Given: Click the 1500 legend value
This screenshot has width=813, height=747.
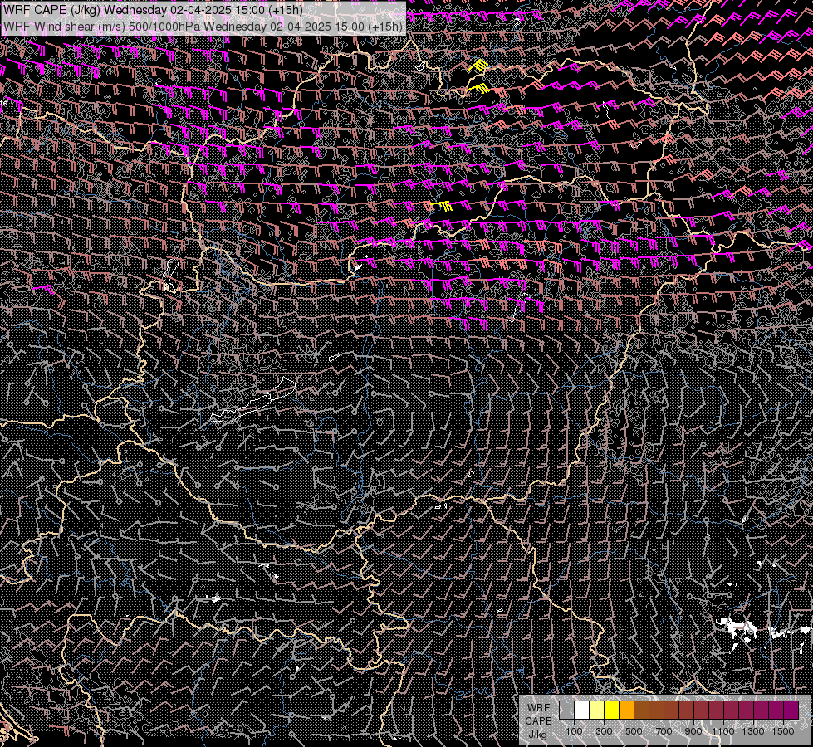Looking at the screenshot, I should pyautogui.click(x=783, y=731).
